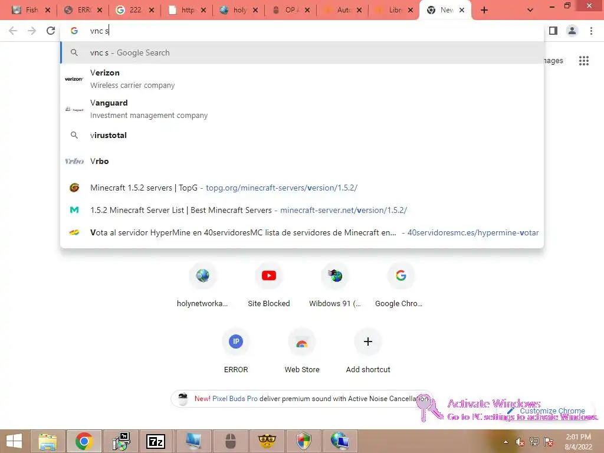This screenshot has width=604, height=453.
Task: Click the Customize Chrome button
Action: pyautogui.click(x=547, y=411)
